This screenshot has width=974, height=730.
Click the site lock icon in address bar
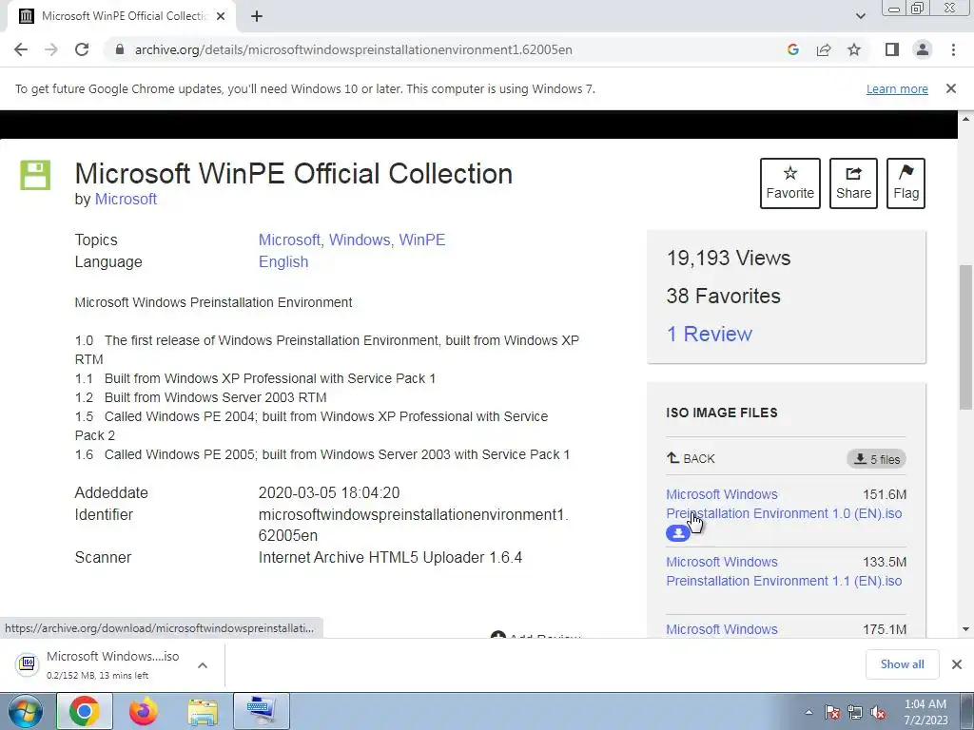(120, 49)
